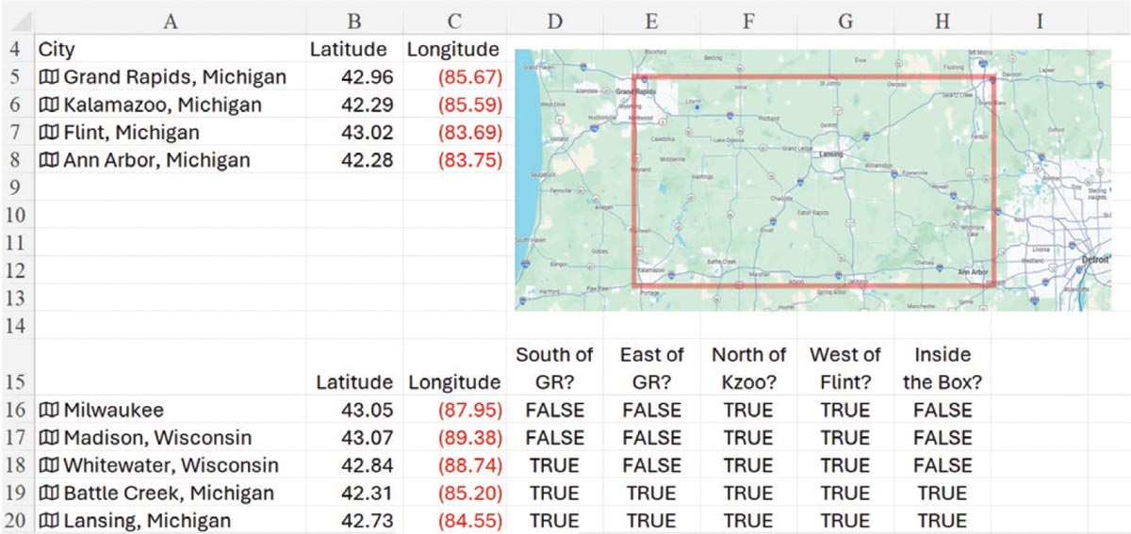Select Battle Creek's 'East of GR?' TRUE cell
This screenshot has height=534, width=1131.
(x=651, y=494)
